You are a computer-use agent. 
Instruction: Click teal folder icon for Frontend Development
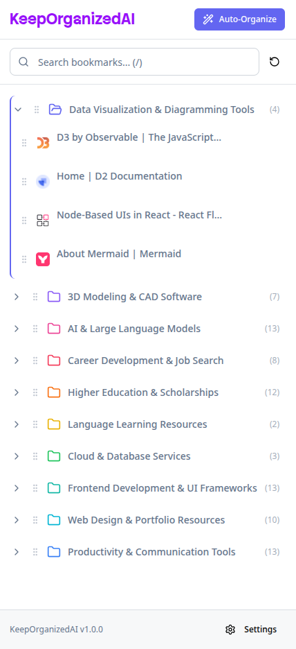click(54, 488)
